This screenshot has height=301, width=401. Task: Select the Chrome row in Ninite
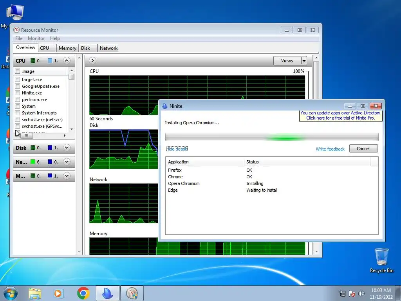coord(272,177)
